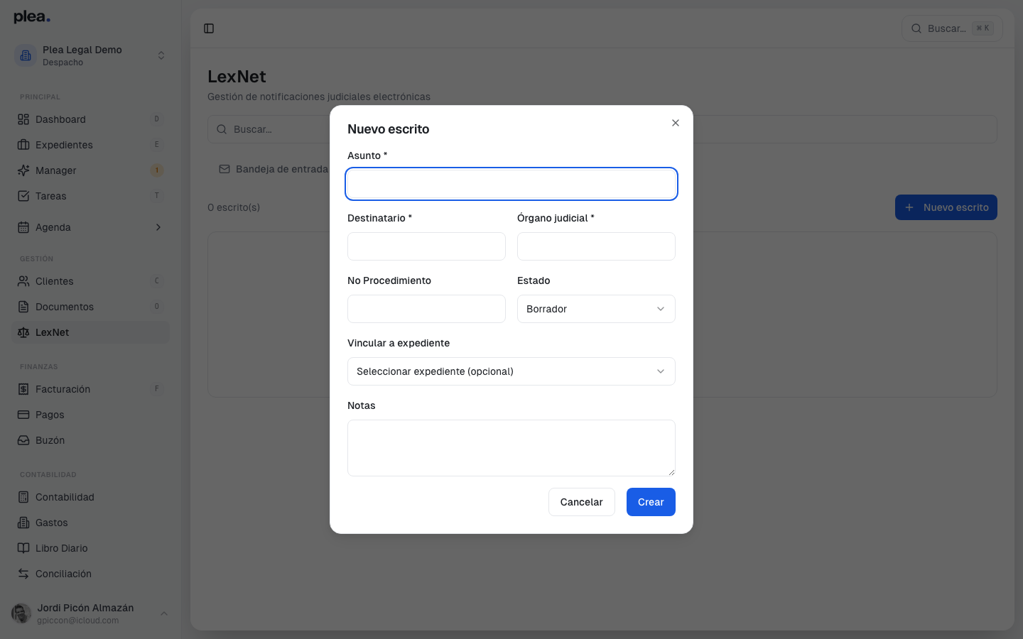
Task: Click the Agenda calendar icon
Action: (23, 227)
